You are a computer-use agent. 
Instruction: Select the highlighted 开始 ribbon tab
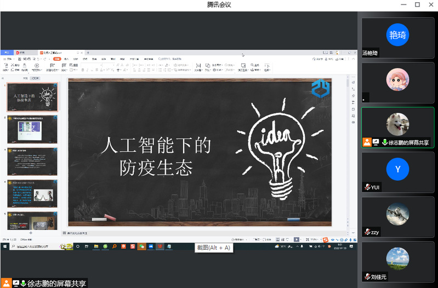point(55,59)
